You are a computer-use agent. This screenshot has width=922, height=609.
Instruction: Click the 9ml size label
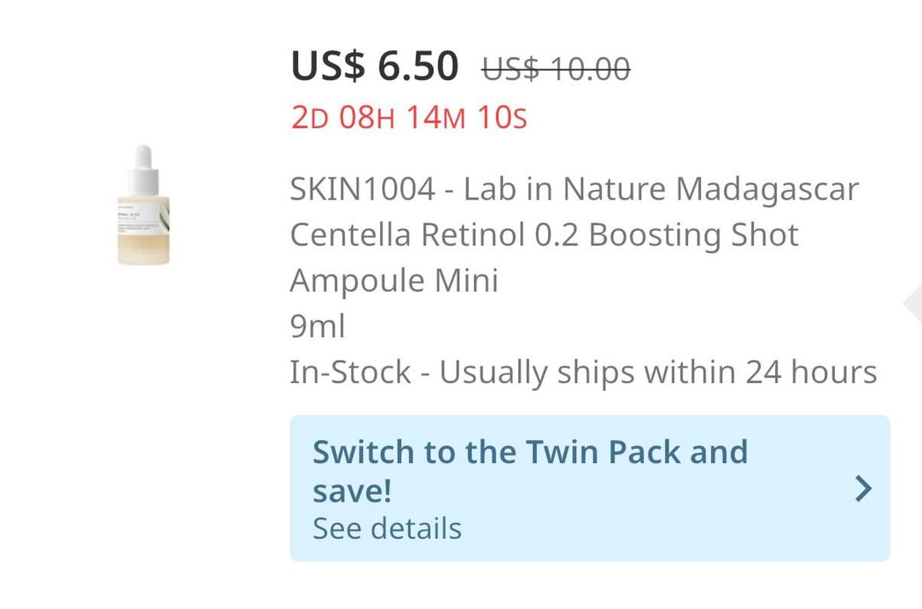point(318,326)
